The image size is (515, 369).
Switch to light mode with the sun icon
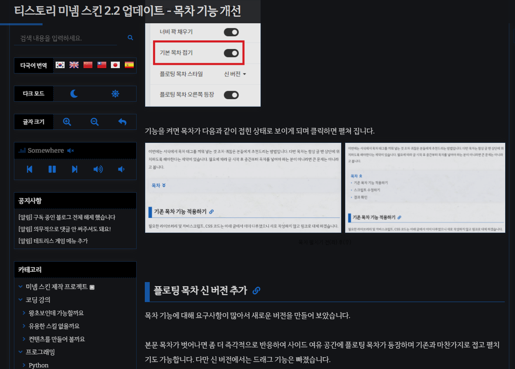[x=115, y=93]
